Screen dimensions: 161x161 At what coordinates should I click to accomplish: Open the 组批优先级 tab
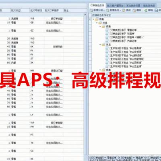(149, 6)
